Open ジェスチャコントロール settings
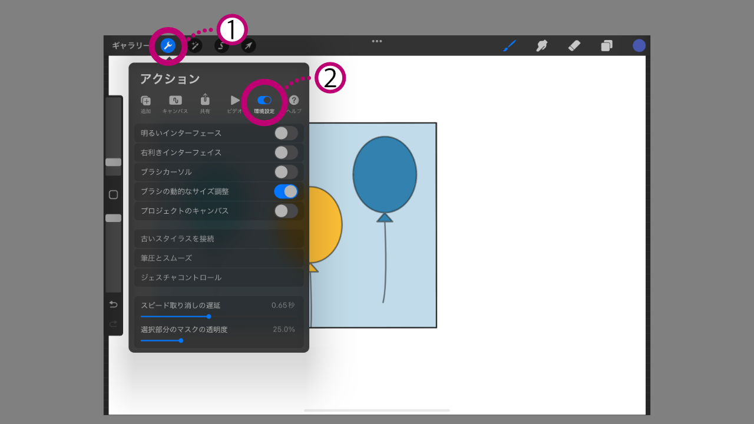Image resolution: width=754 pixels, height=424 pixels. 219,277
